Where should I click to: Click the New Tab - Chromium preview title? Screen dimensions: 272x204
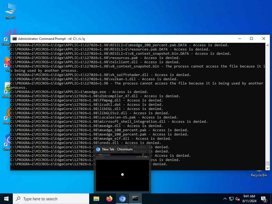(x=117, y=149)
